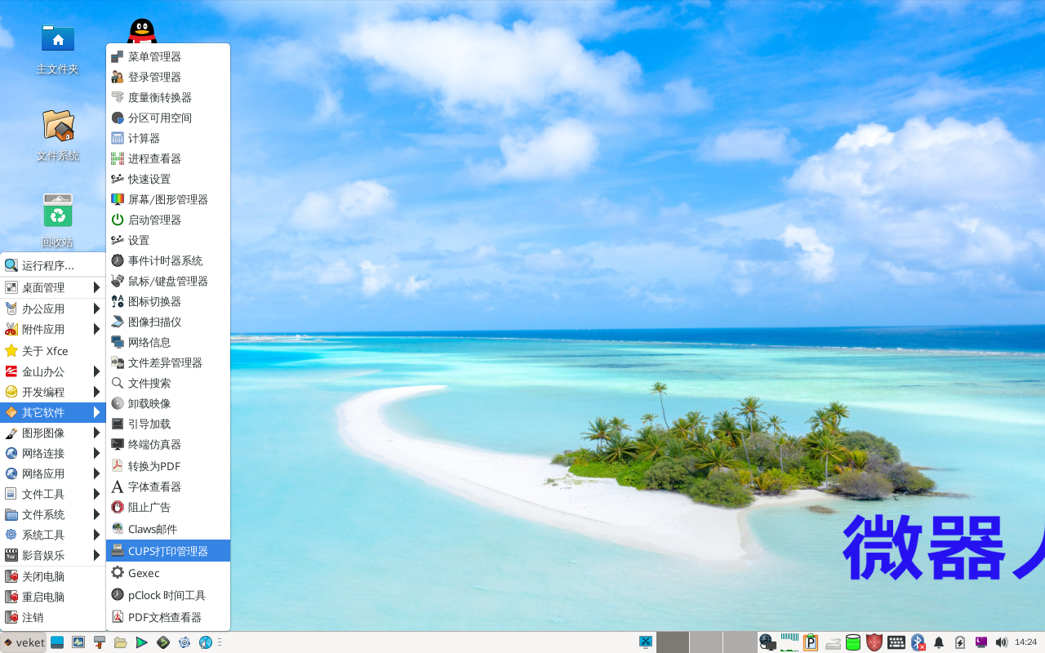Launch 图像扫描仪 entry
This screenshot has width=1045, height=653.
[x=168, y=322]
